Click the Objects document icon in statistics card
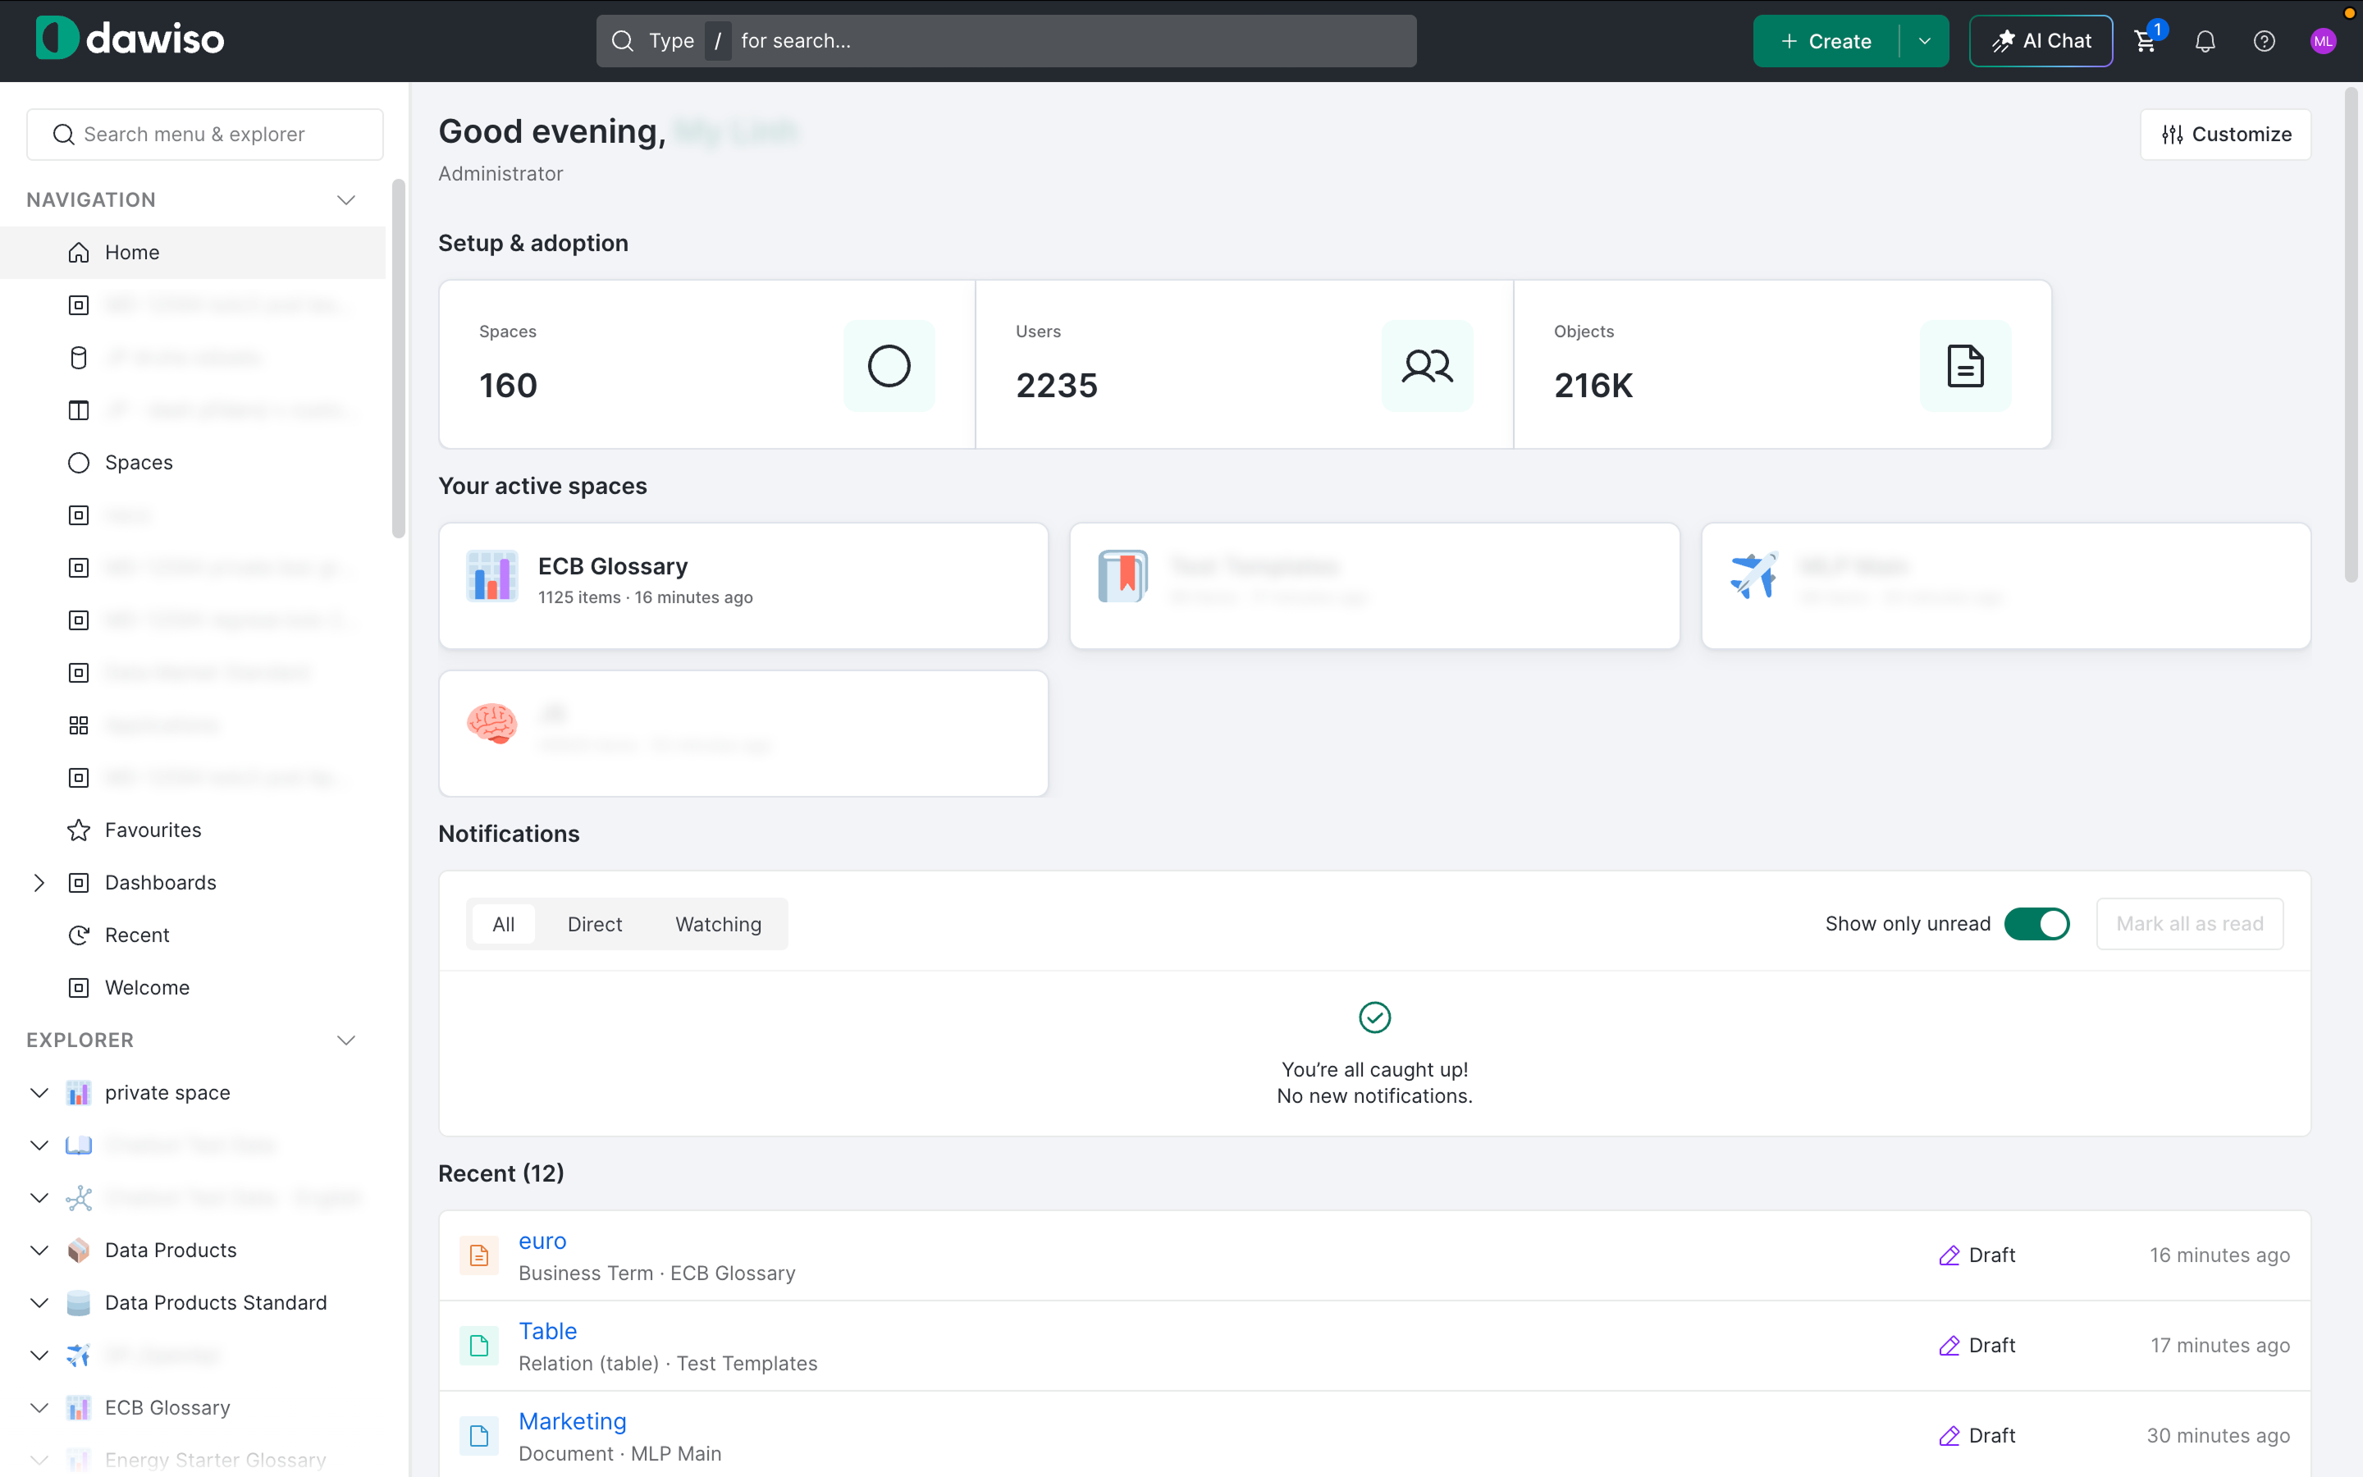The width and height of the screenshot is (2363, 1477). point(1964,365)
